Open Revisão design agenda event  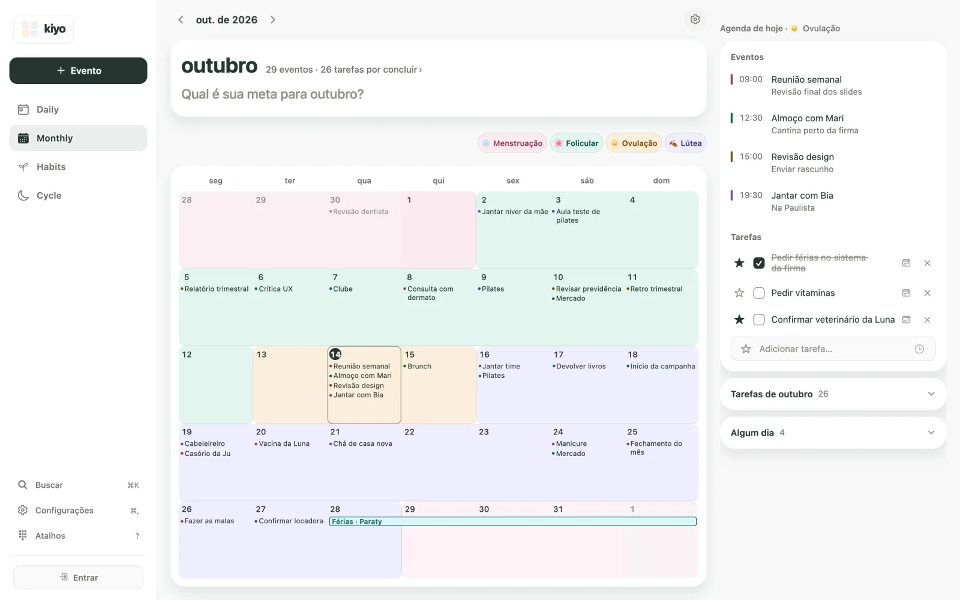click(x=833, y=163)
